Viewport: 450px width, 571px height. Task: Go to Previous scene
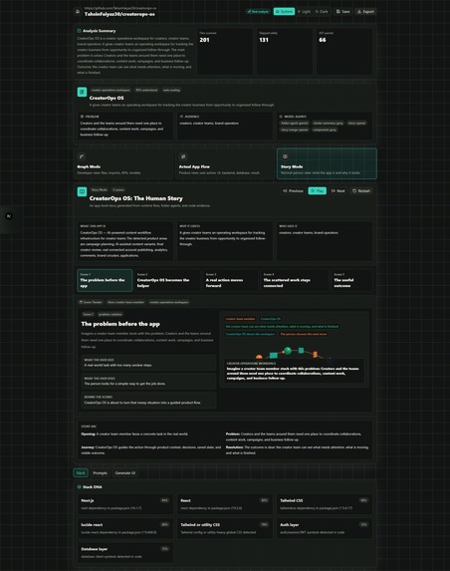click(x=293, y=190)
